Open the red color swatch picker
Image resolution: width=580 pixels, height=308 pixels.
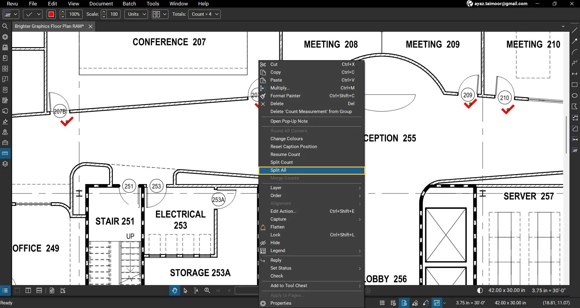click(51, 14)
